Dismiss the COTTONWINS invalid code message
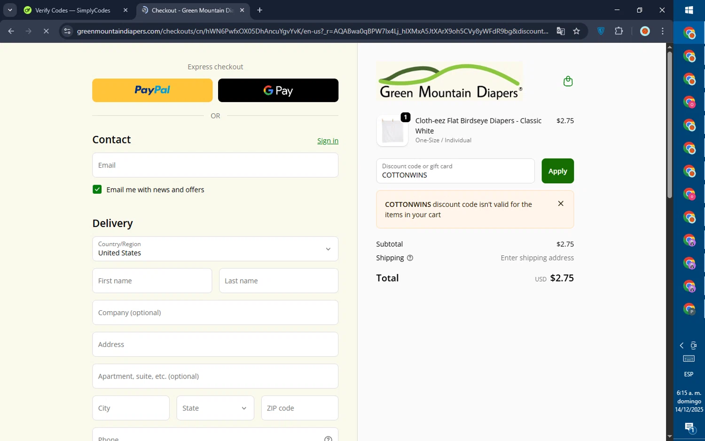The height and width of the screenshot is (441, 705). click(x=561, y=204)
